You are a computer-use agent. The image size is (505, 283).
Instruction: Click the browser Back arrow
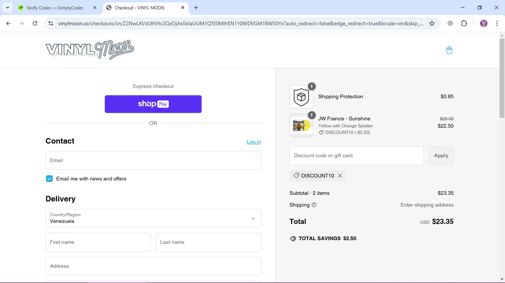tap(8, 23)
